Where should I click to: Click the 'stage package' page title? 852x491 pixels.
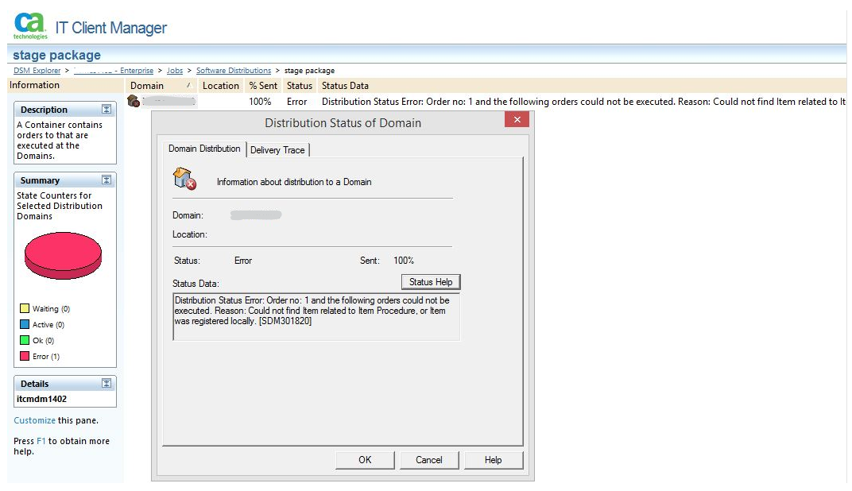[56, 55]
